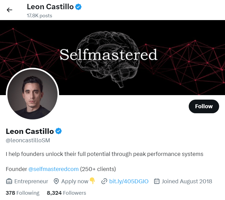Open the profile photo
Screen dimensions: 225x200
(32, 94)
